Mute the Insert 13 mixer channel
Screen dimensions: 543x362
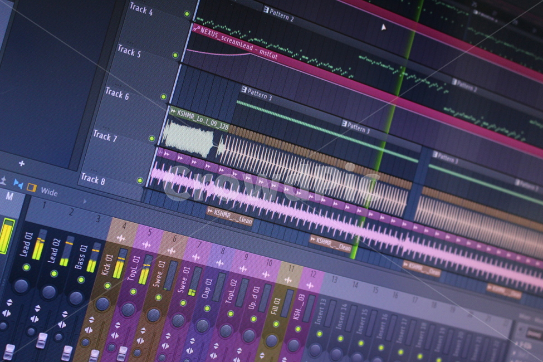pyautogui.click(x=320, y=334)
